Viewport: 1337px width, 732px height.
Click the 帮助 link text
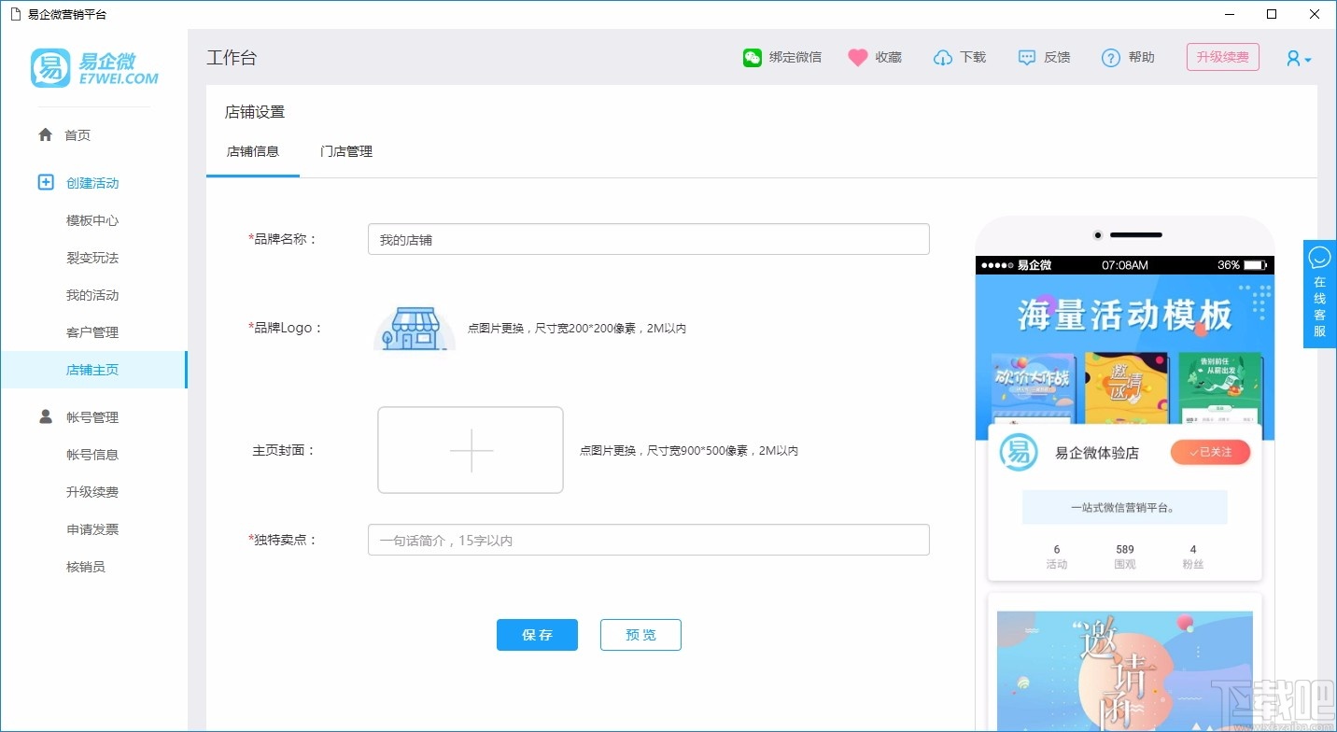pyautogui.click(x=1141, y=58)
